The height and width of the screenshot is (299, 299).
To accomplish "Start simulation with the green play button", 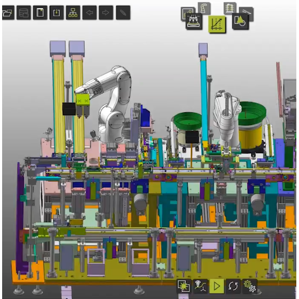I will (217, 286).
